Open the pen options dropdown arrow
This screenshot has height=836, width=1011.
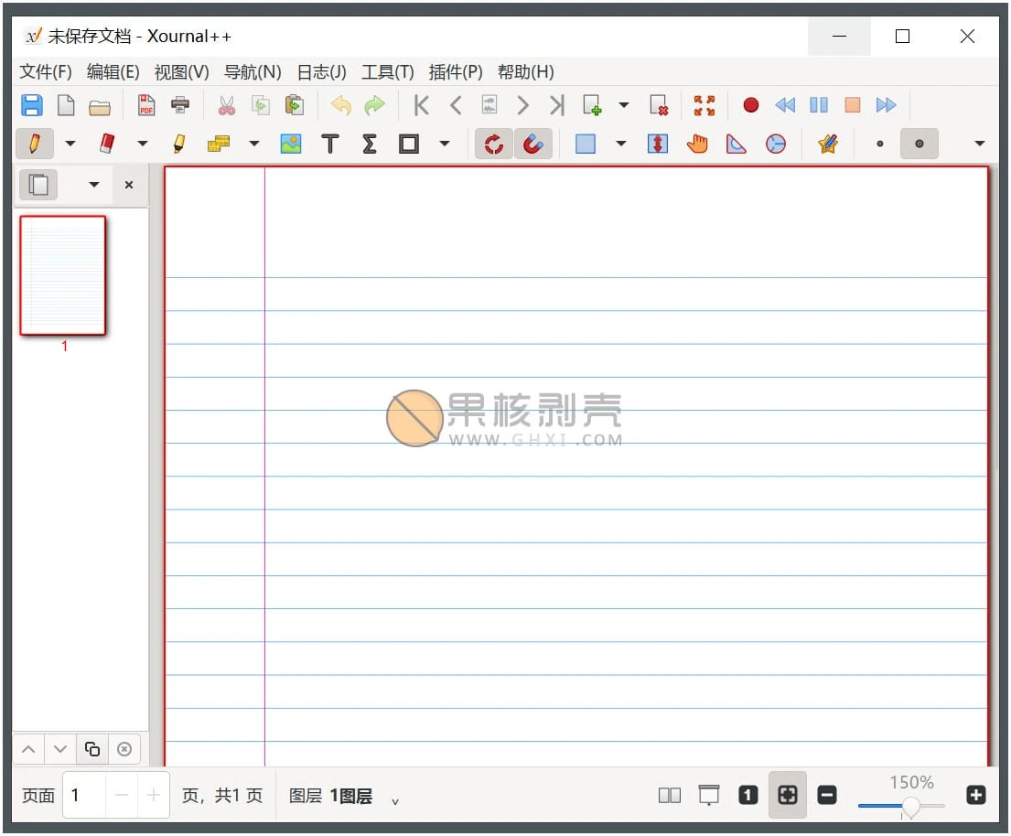(70, 144)
